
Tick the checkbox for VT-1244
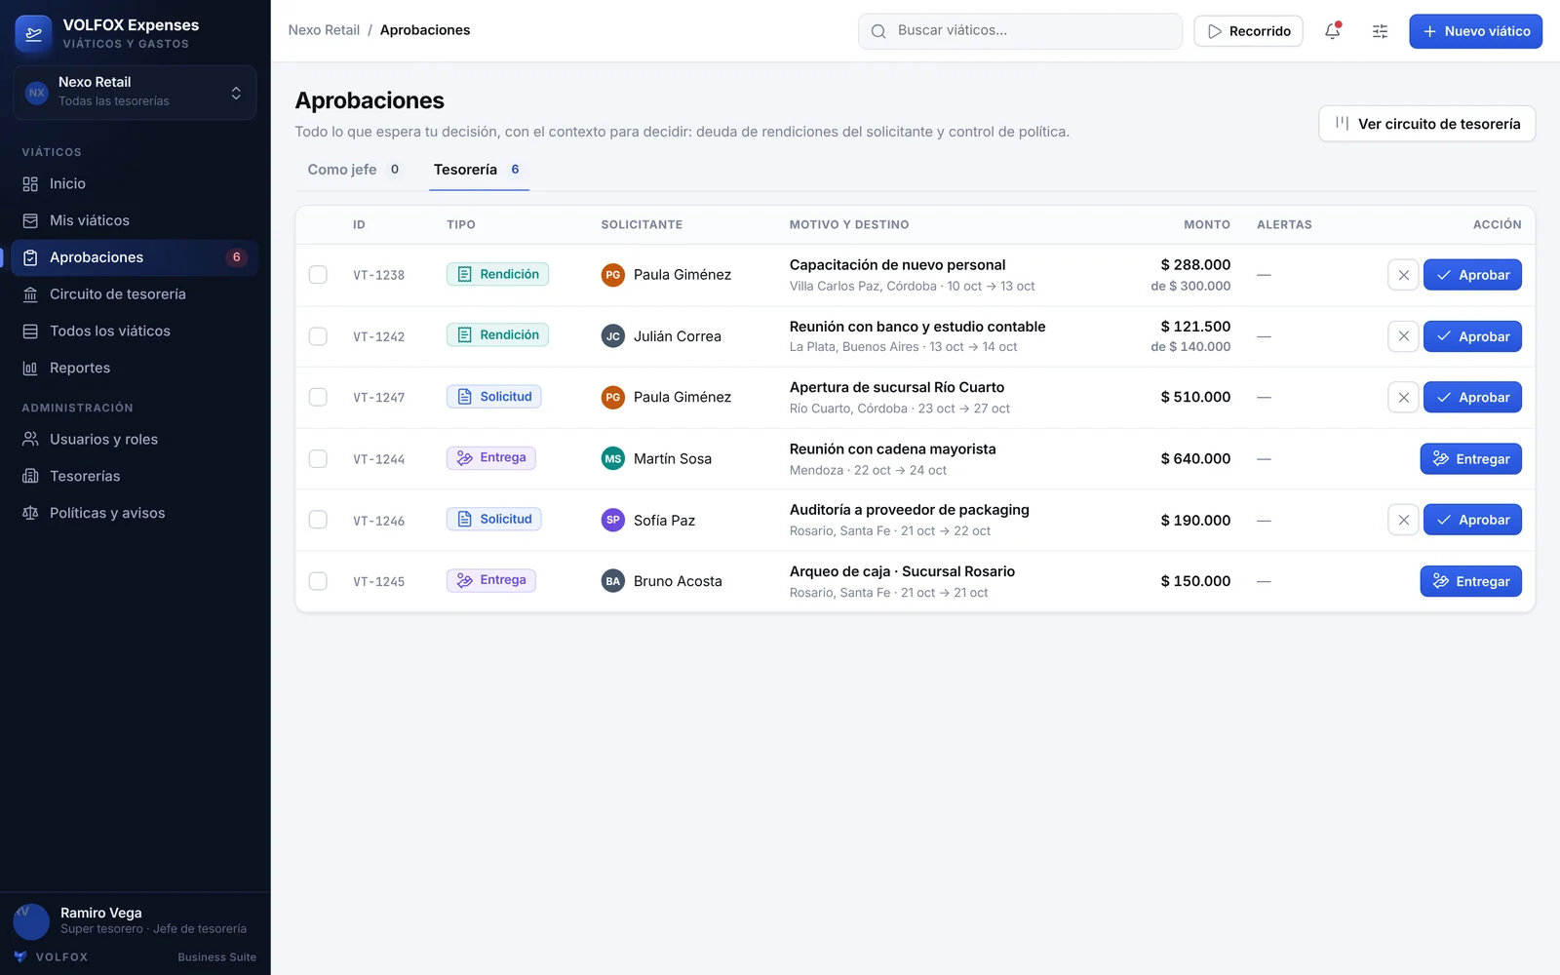coord(318,458)
